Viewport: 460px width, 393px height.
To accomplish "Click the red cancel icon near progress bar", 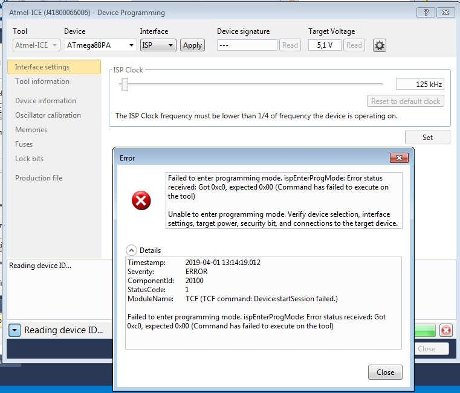I will click(x=446, y=331).
